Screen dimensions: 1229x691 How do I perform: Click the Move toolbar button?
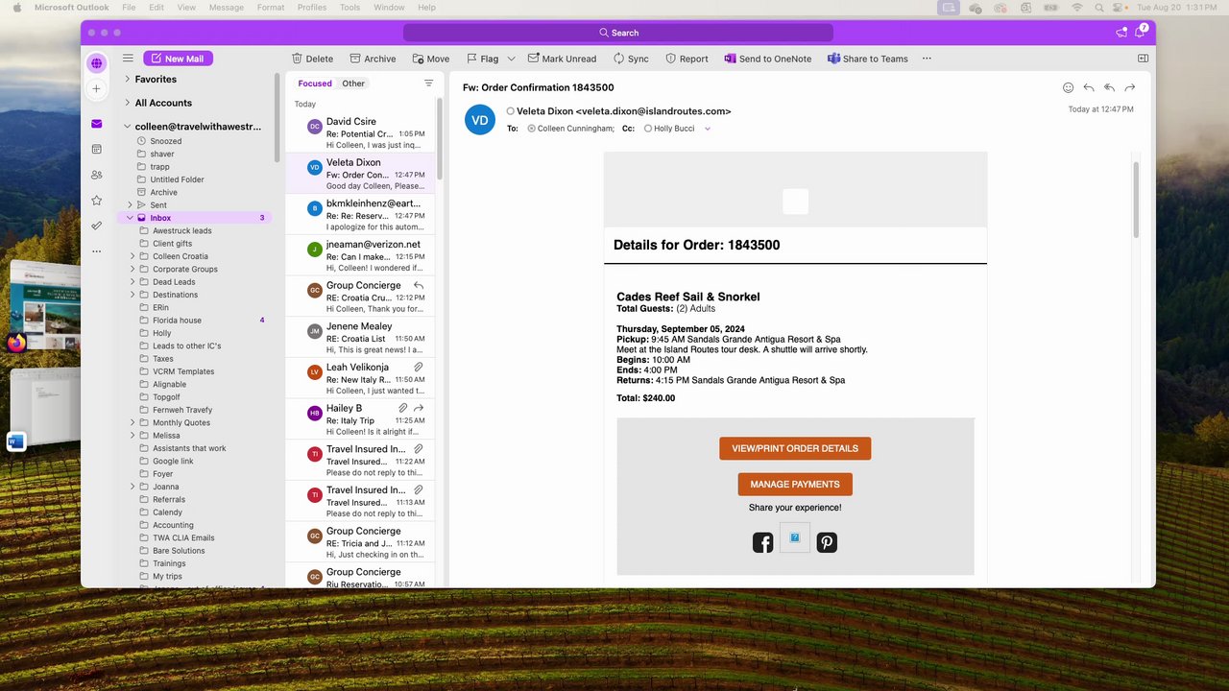(430, 59)
